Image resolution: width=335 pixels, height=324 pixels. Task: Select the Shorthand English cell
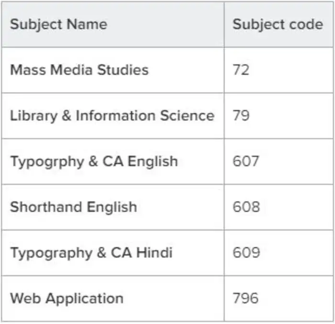coord(73,207)
